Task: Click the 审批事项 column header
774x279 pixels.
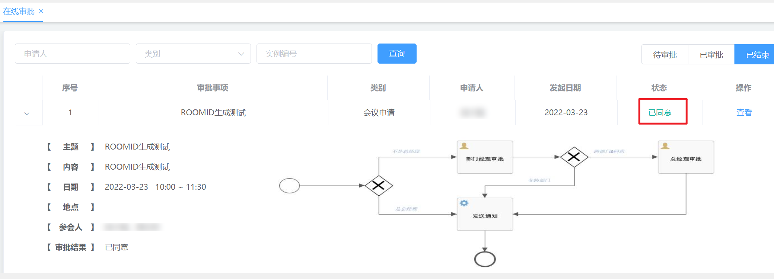Action: tap(213, 88)
